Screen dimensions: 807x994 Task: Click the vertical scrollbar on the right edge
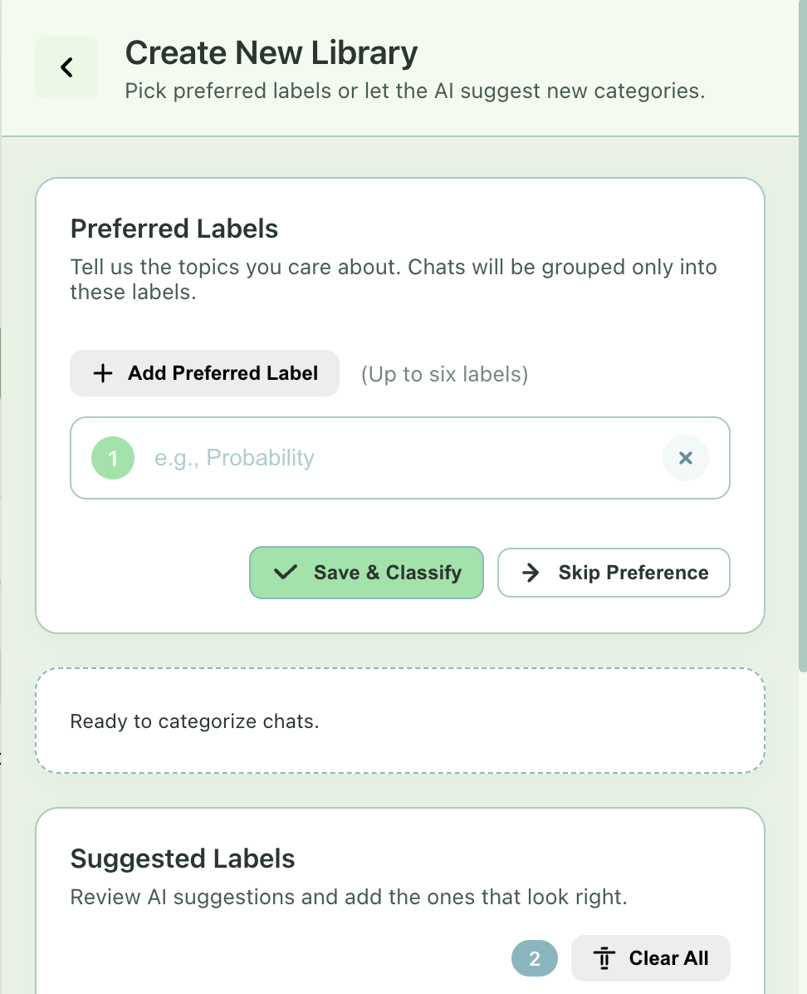point(802,332)
